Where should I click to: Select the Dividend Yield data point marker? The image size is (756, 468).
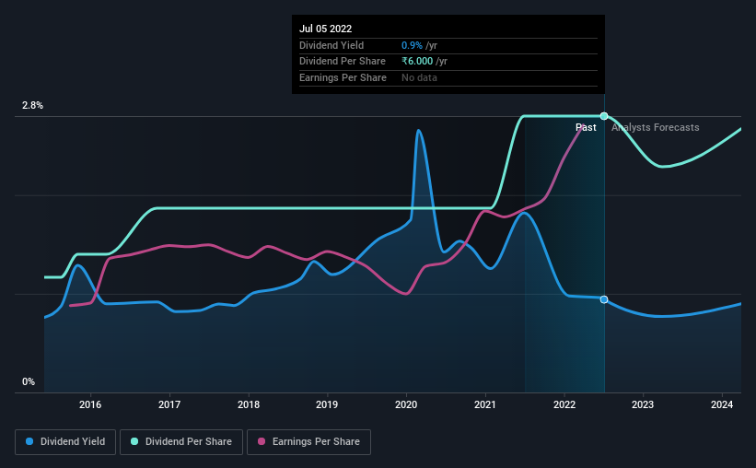604,299
